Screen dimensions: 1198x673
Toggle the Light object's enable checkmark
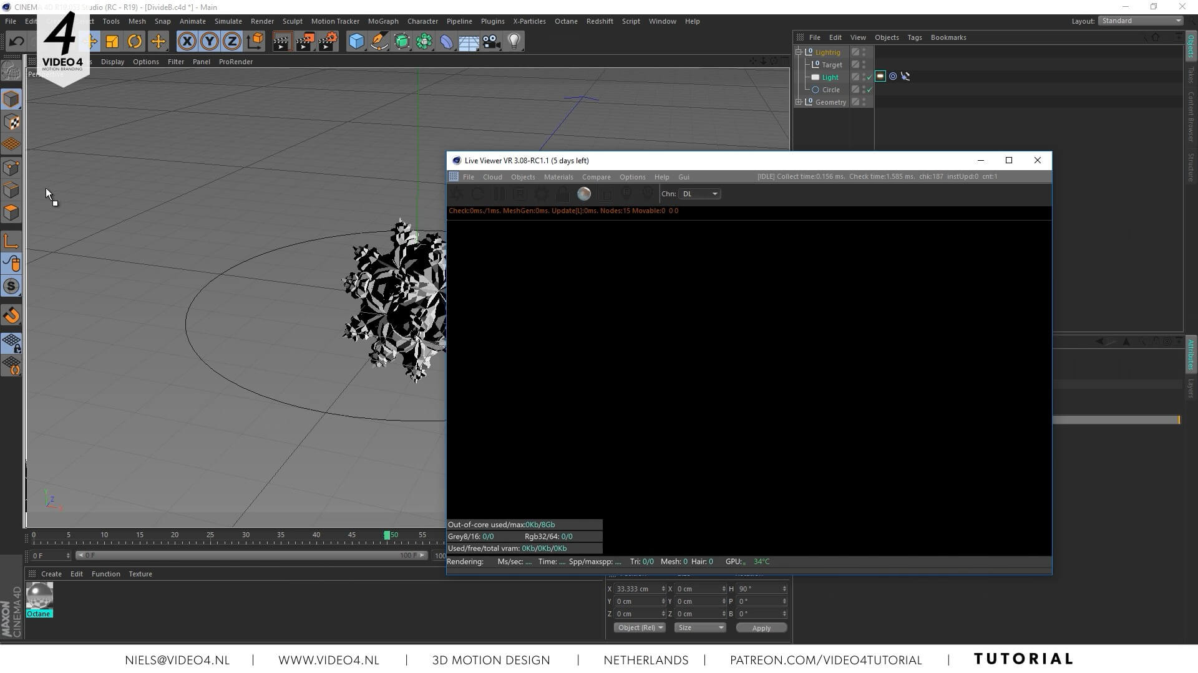(x=869, y=77)
